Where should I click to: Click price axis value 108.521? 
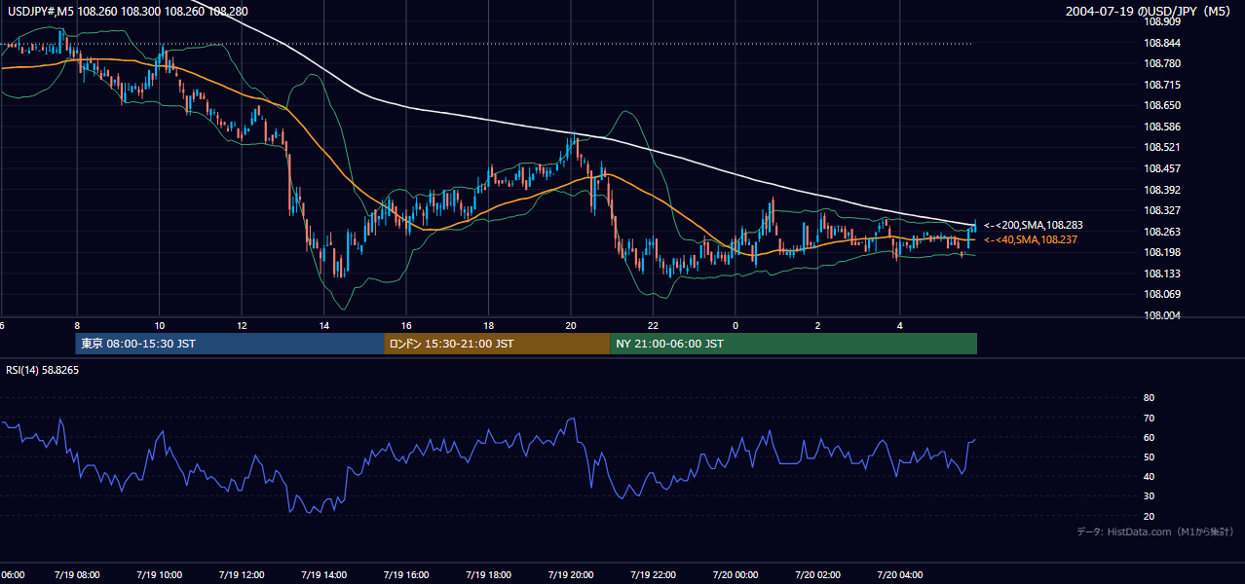(x=1161, y=147)
